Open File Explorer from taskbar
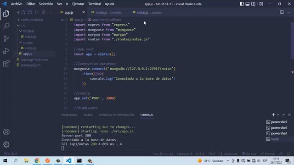The width and height of the screenshot is (294, 165). click(26, 161)
